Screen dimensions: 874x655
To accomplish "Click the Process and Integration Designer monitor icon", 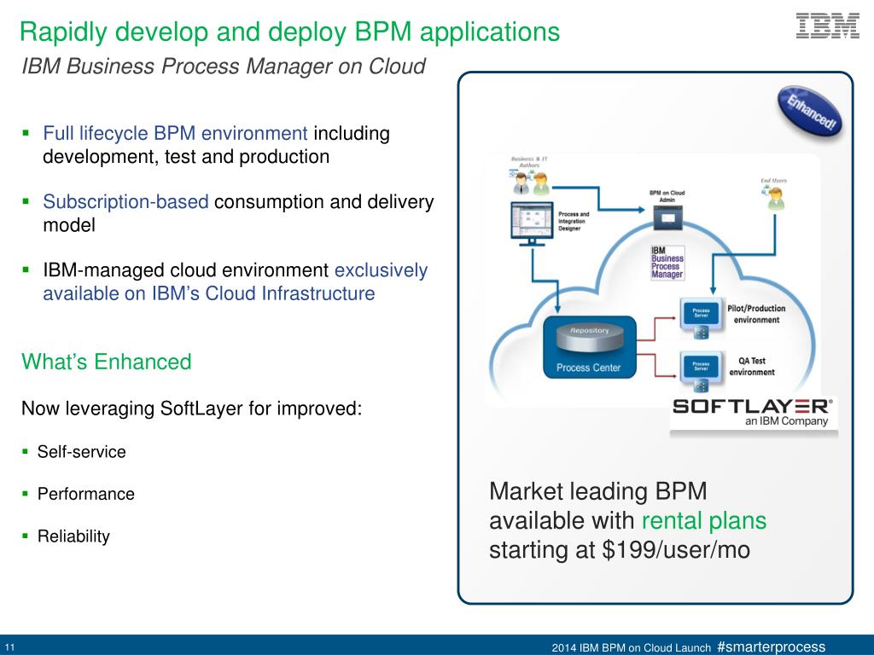I will click(532, 224).
